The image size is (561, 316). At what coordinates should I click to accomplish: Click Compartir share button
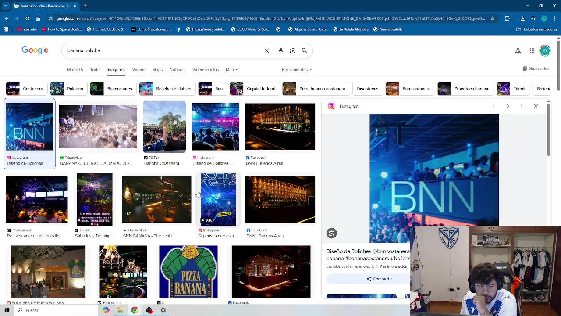pyautogui.click(x=379, y=279)
